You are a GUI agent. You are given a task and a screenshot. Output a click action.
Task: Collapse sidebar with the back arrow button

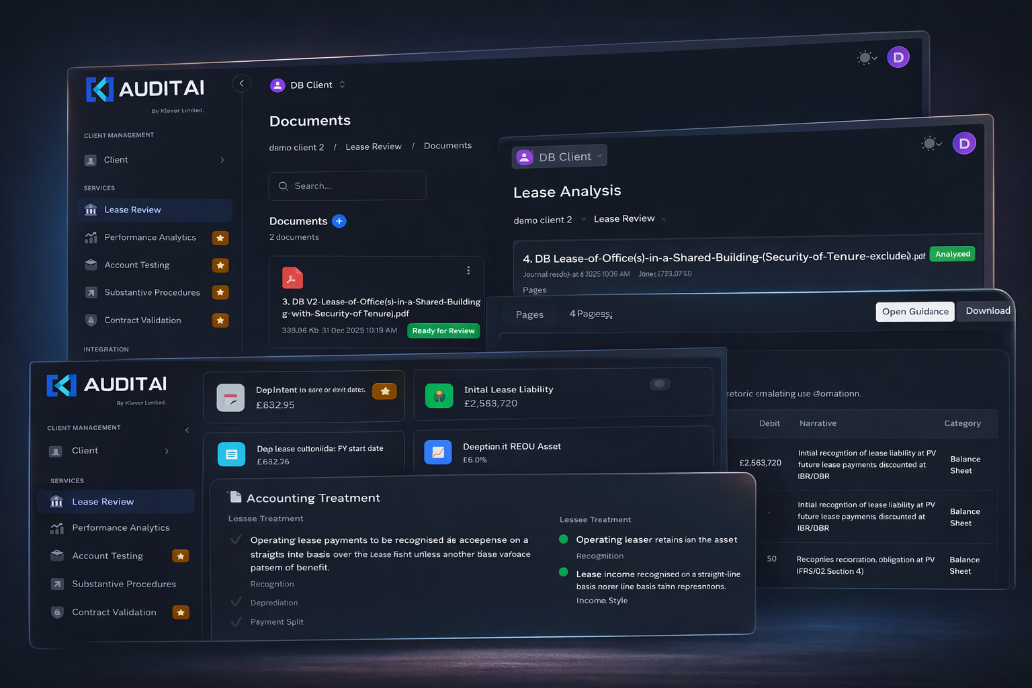(x=241, y=83)
